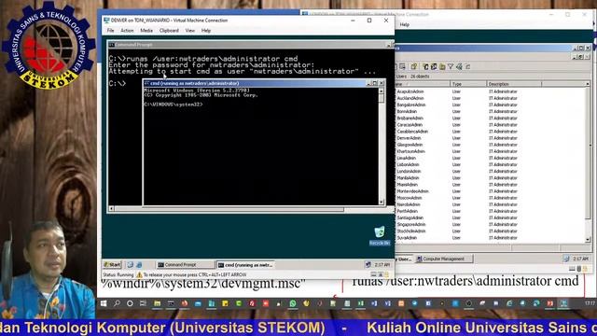
Task: Select the 'cmd (running as nwtr...' taskbar button
Action: [245, 264]
